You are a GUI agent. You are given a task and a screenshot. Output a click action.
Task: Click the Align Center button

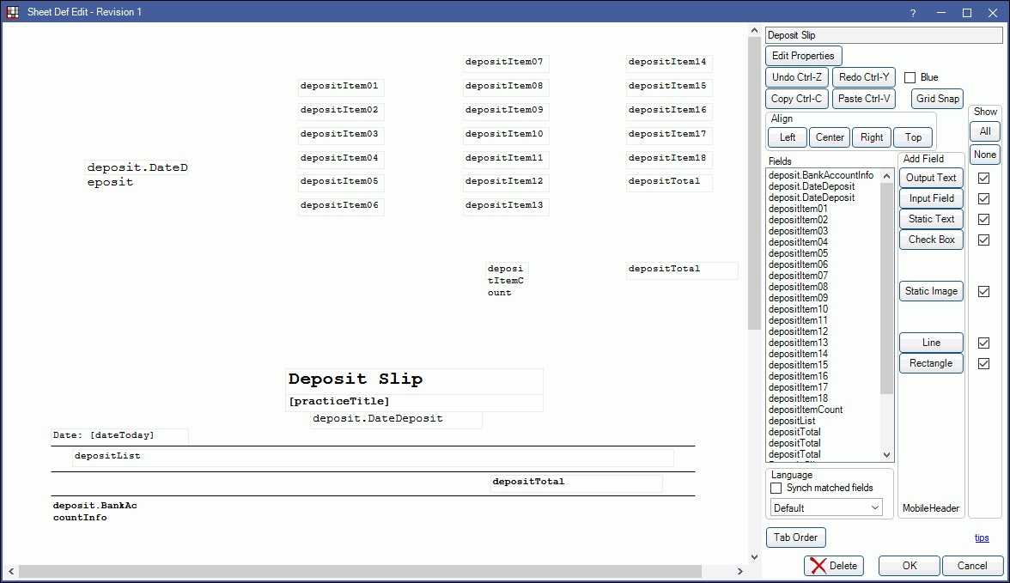830,137
